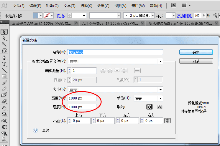Open the 描边 stroke panel link
This screenshot has height=146, width=220.
[61, 16]
